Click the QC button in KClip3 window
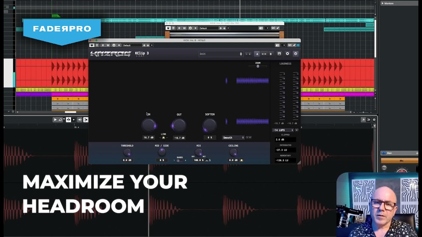This screenshot has height=237, width=422. [290, 45]
